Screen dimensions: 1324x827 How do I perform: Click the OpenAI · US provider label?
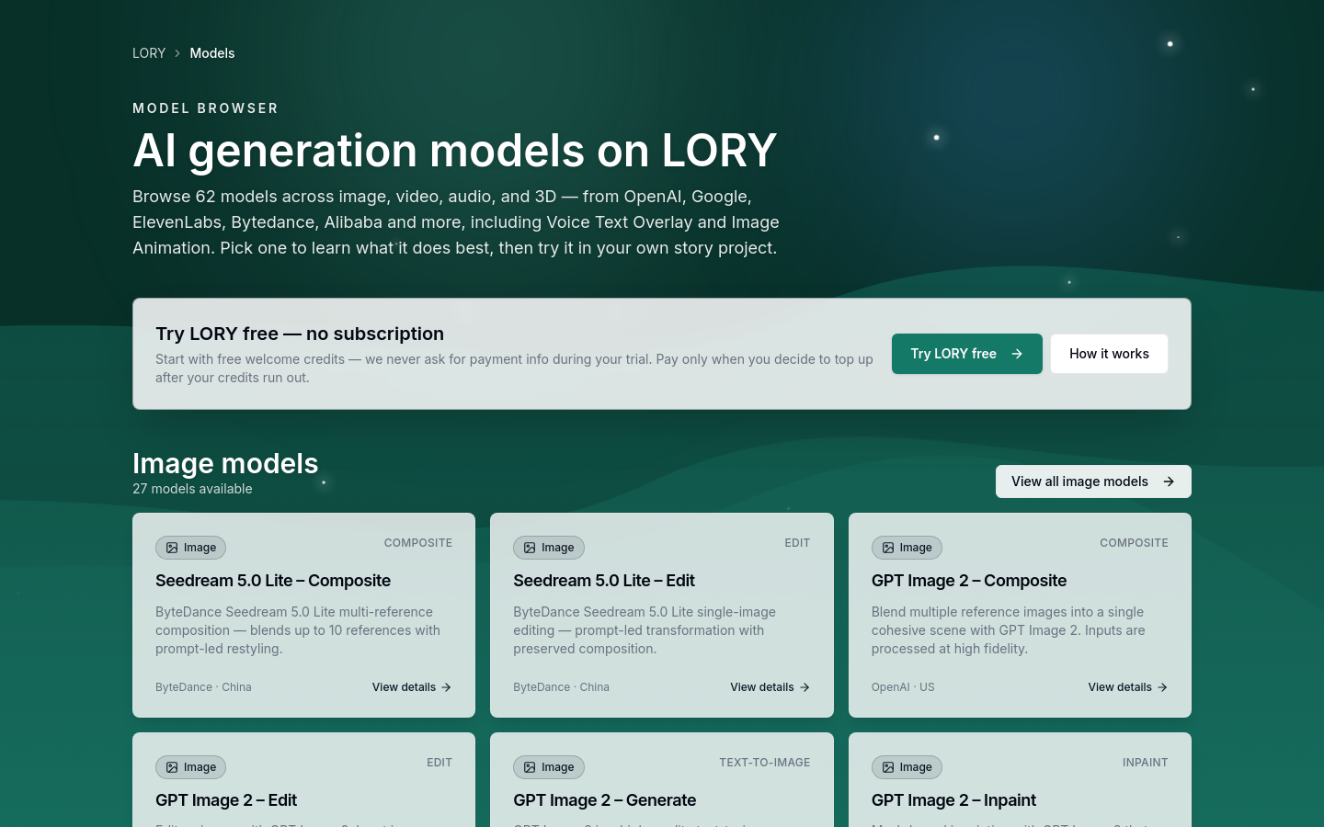903,687
